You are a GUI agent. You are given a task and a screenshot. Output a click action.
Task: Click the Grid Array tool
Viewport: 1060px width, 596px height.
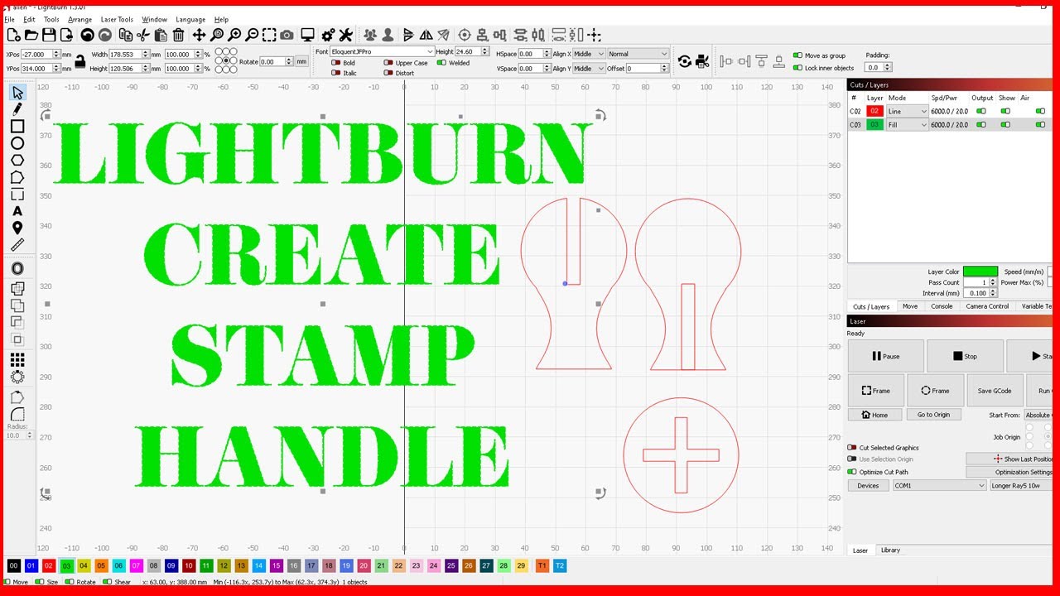pos(17,360)
